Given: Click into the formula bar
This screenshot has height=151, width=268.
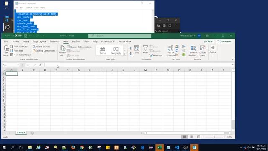Looking at the screenshot, I should point(138,65).
